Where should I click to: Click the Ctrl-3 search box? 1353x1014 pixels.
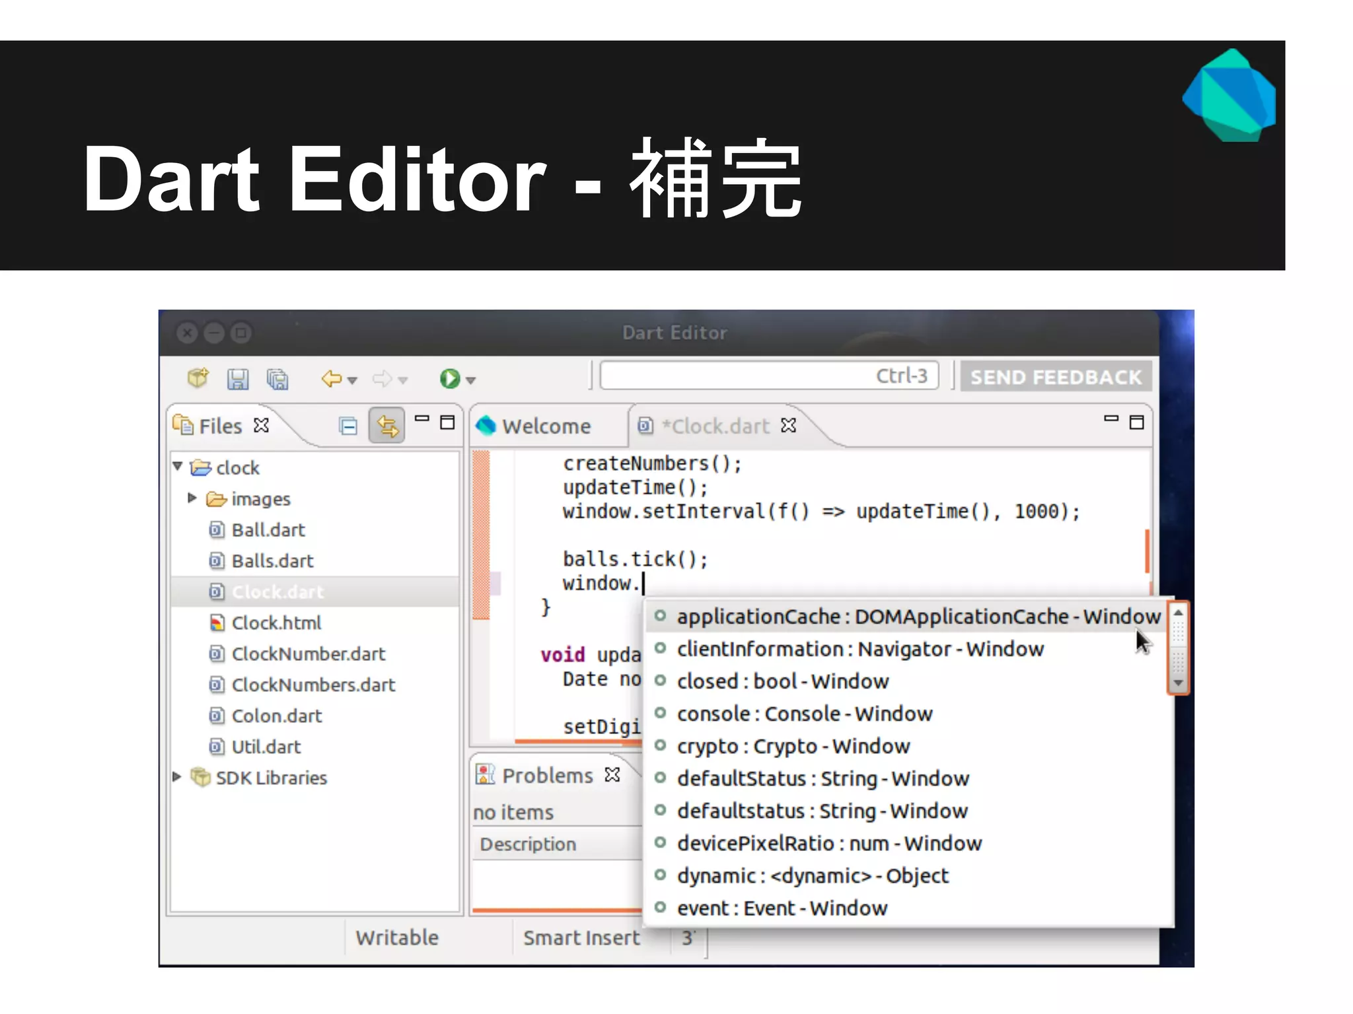coord(770,376)
